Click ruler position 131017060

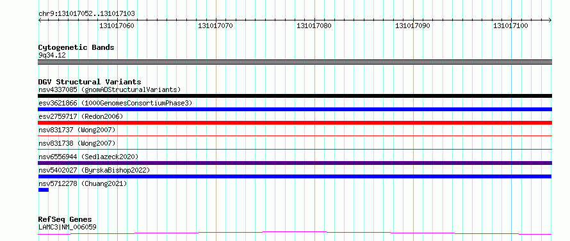(x=117, y=26)
